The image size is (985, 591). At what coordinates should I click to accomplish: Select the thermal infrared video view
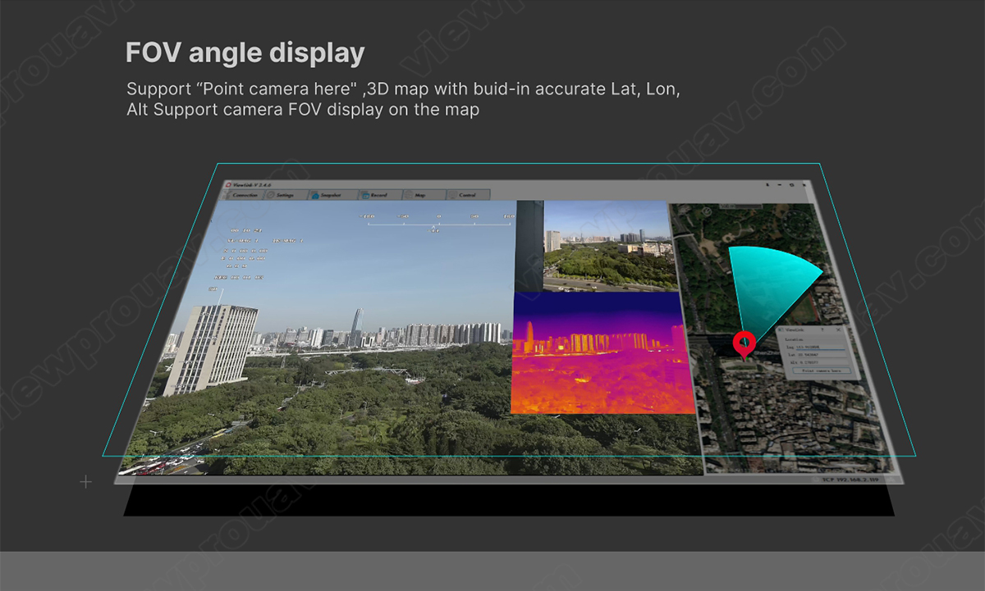coord(602,353)
